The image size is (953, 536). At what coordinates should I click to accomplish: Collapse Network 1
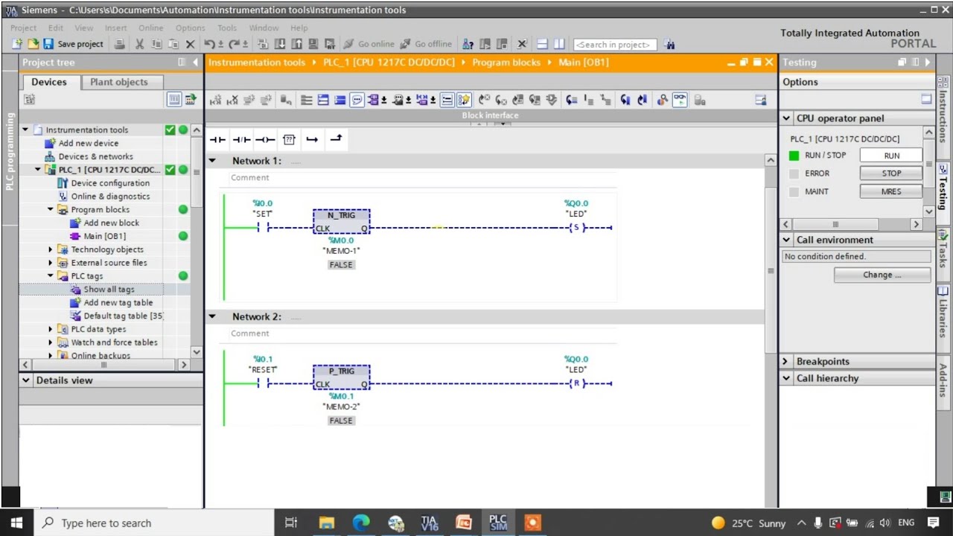click(x=212, y=161)
